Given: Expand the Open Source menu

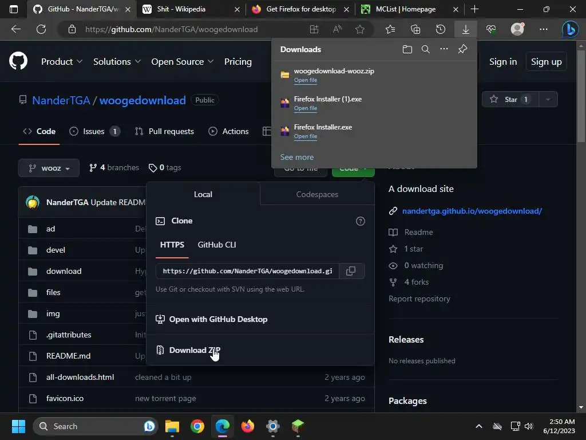Looking at the screenshot, I should [x=183, y=61].
